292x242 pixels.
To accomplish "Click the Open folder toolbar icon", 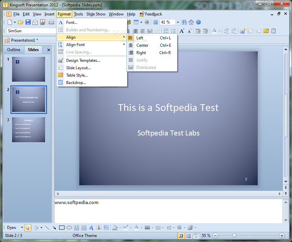I will [x=20, y=22].
